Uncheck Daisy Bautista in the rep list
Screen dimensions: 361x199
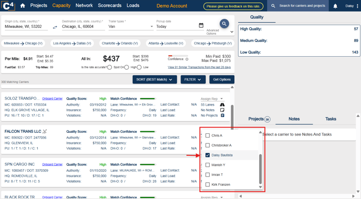pos(207,155)
